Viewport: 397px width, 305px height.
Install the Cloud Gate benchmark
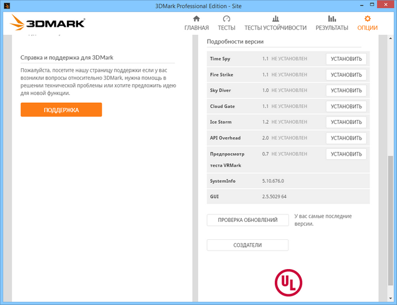point(346,106)
